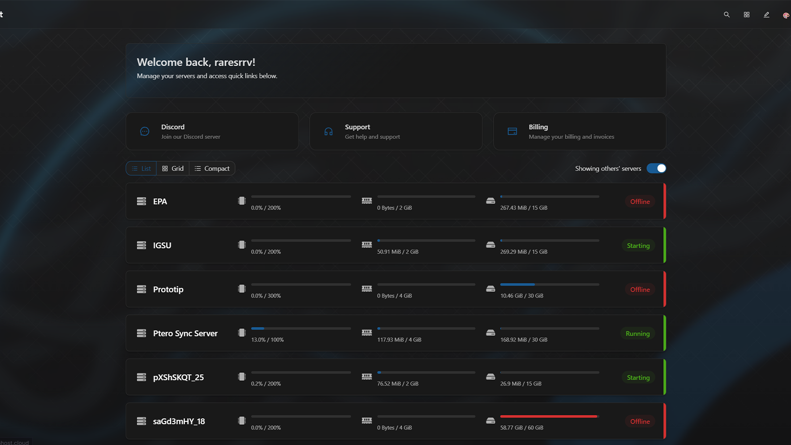Open the Discord quick link card
Screen dimensions: 791x445
pos(212,132)
